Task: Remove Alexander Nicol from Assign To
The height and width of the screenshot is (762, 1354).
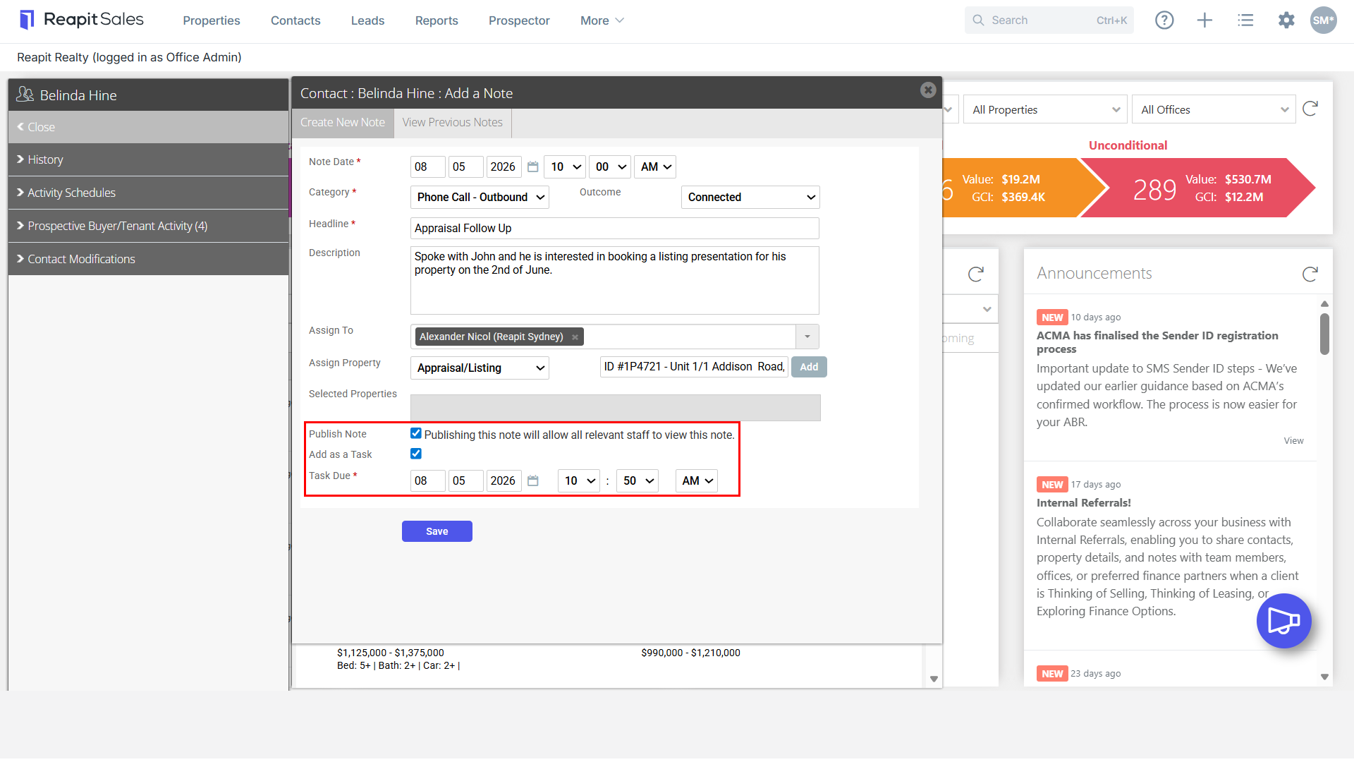Action: pos(575,337)
